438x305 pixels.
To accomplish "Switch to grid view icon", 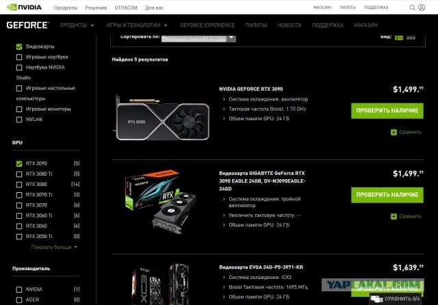I will tap(411, 38).
